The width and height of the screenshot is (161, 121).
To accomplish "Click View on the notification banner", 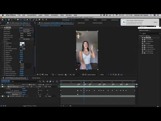I will [155, 22].
